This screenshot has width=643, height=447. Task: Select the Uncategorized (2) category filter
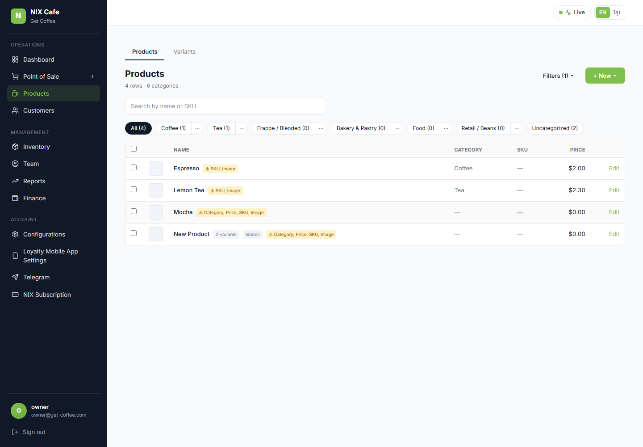[x=555, y=128]
